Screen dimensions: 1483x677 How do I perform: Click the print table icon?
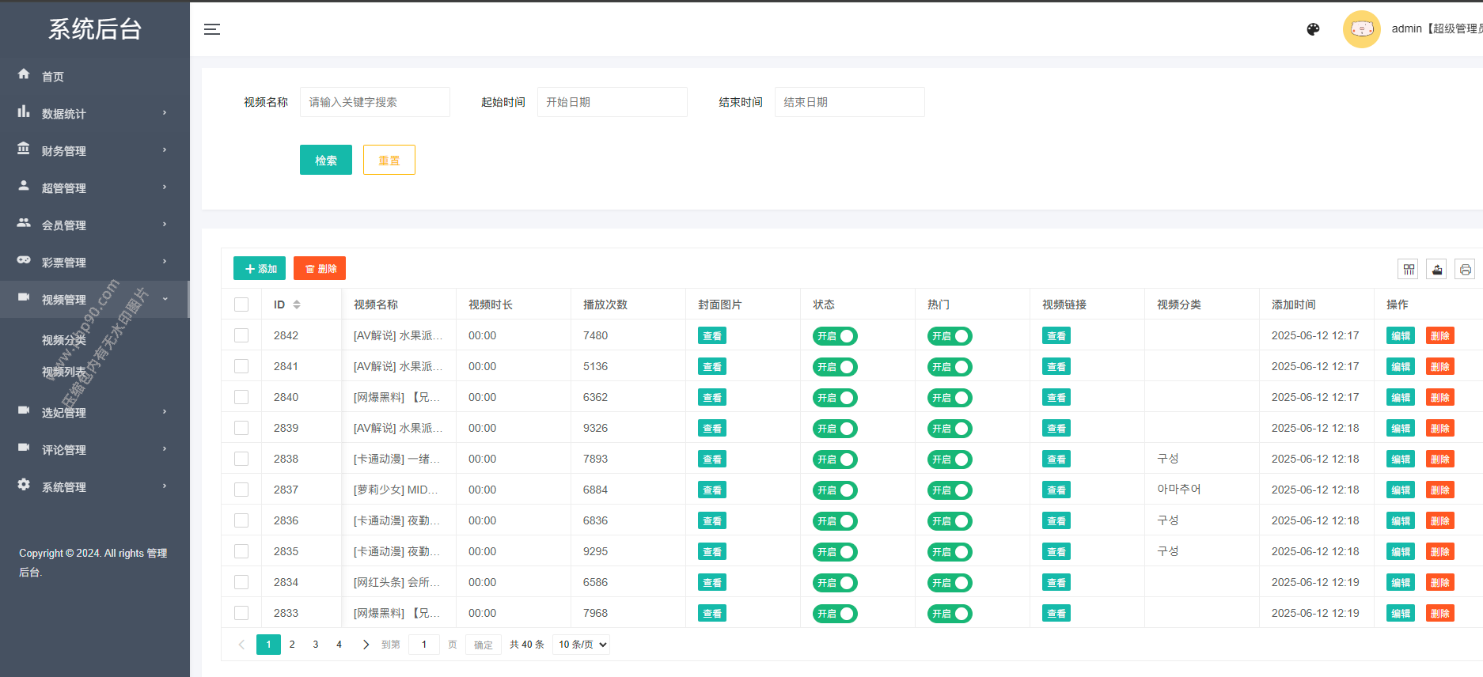pos(1465,270)
